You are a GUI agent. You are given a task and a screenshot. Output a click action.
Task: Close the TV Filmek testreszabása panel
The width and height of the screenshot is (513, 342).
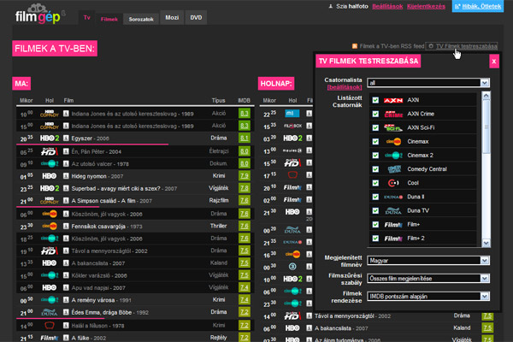click(x=493, y=62)
